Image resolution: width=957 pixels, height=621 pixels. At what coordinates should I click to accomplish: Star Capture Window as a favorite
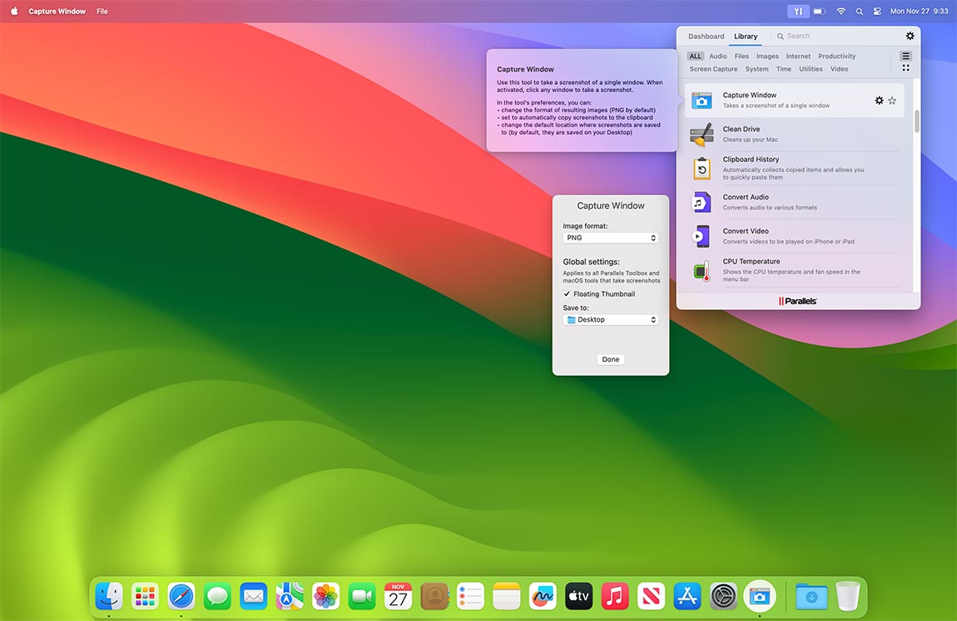(892, 101)
